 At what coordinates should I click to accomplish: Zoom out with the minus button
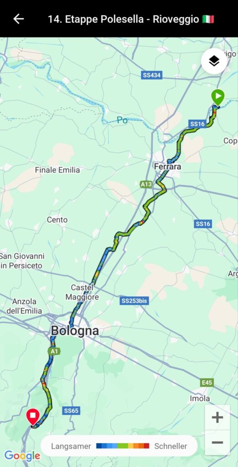(217, 442)
